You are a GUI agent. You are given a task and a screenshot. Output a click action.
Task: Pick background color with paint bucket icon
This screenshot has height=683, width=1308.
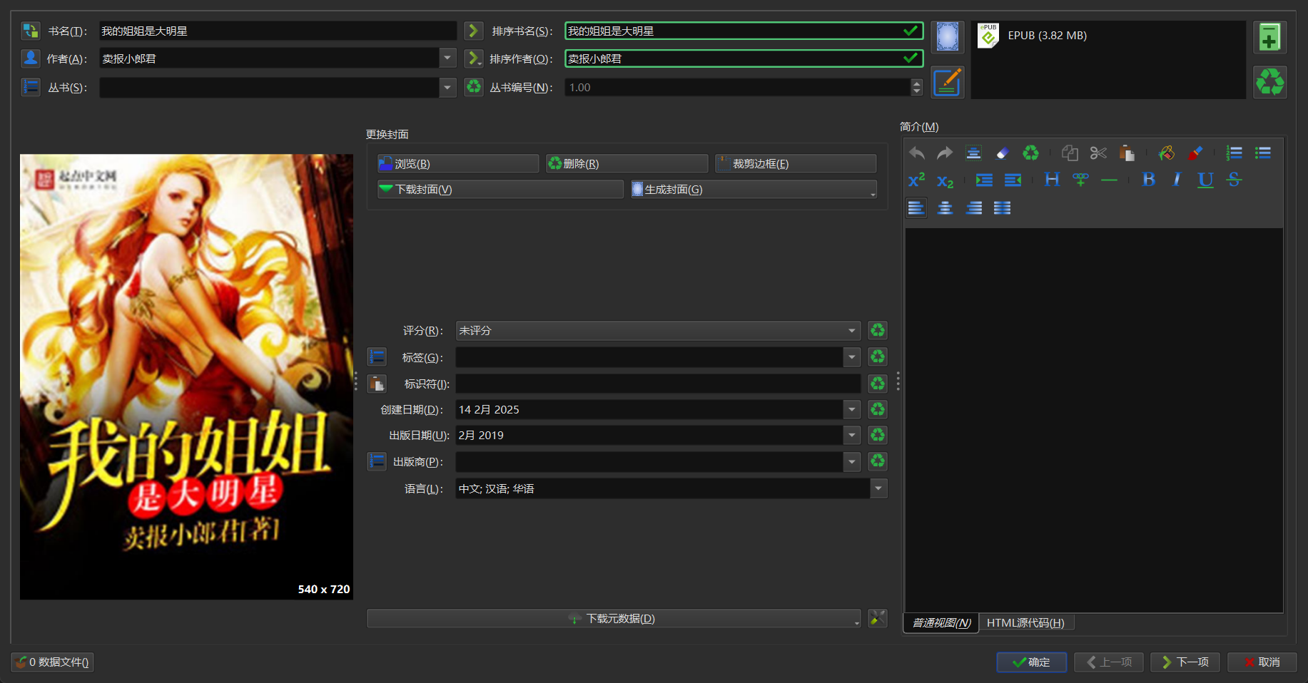pyautogui.click(x=1167, y=153)
